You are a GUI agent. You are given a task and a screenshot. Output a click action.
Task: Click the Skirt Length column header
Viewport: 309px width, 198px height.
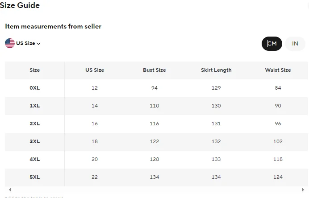tap(216, 70)
